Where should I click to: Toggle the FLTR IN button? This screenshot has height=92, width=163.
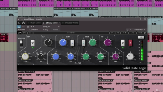point(33,43)
